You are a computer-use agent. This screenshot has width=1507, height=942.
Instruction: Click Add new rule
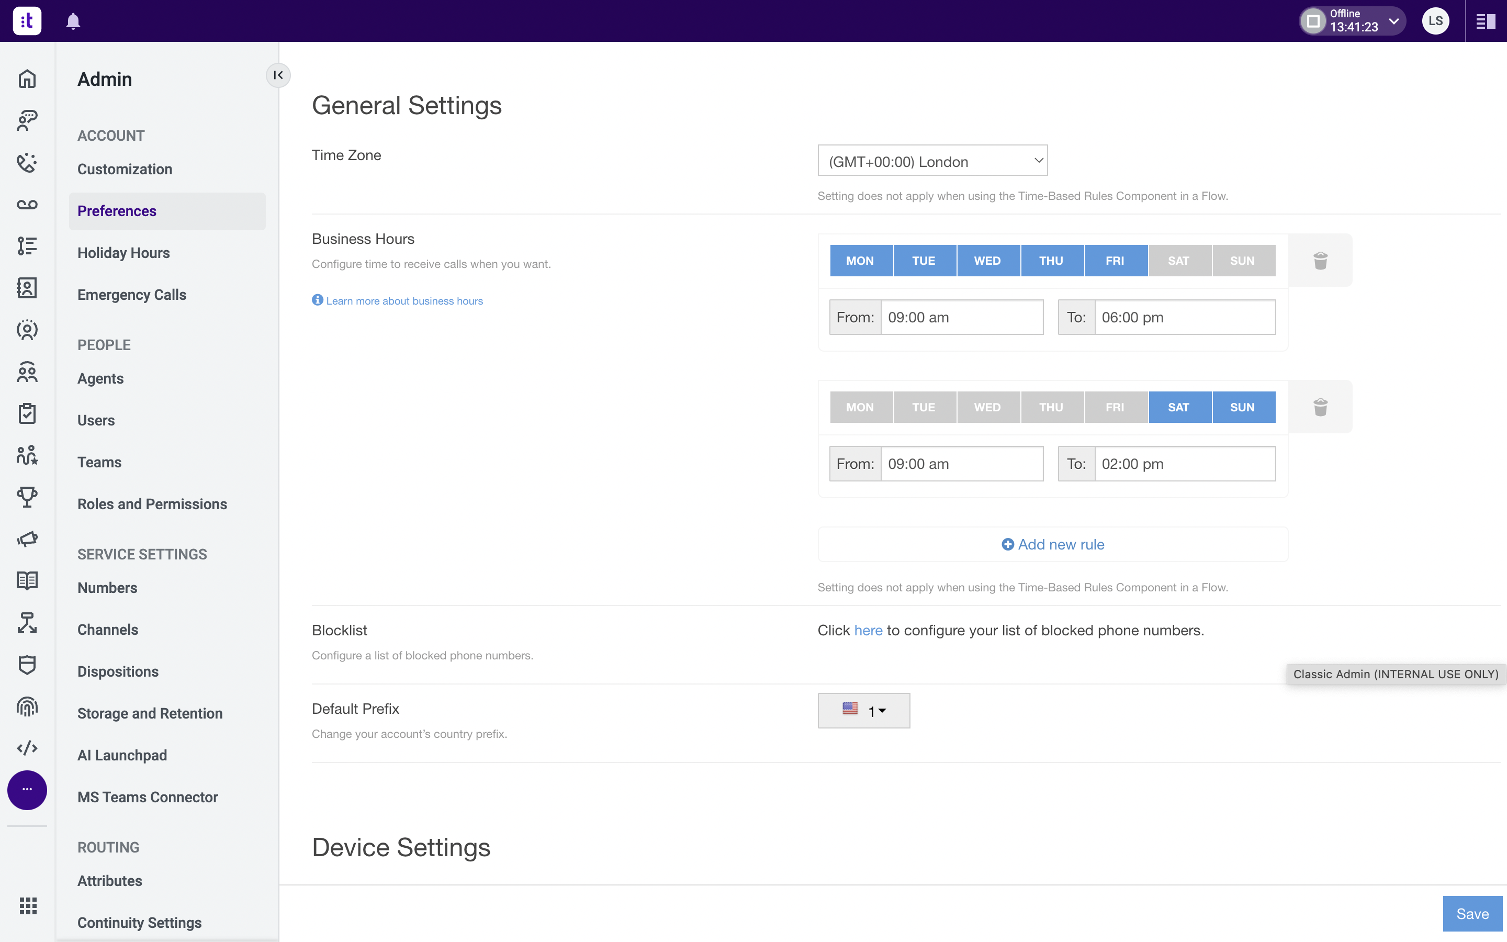pos(1052,544)
